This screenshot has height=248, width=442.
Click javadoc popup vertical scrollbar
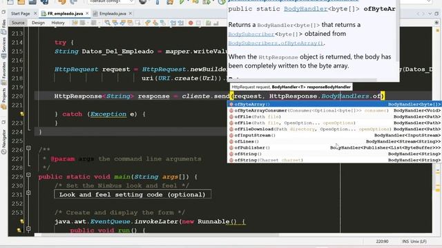pos(398,31)
